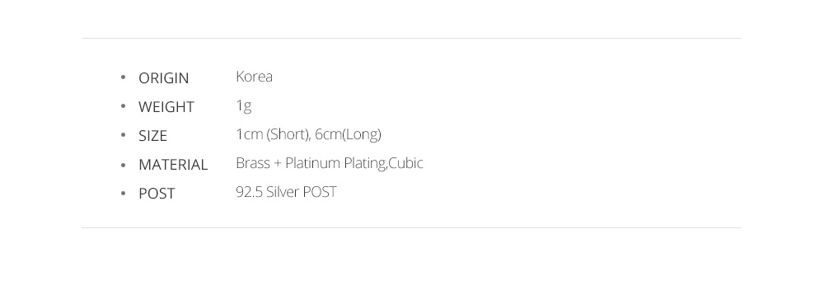The image size is (824, 304).
Task: Click the bullet beside ORIGIN
Action: pyautogui.click(x=123, y=77)
